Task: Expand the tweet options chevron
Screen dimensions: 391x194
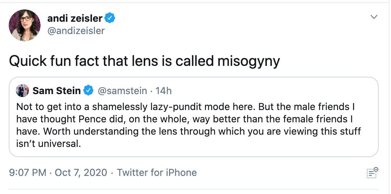Action: click(374, 17)
